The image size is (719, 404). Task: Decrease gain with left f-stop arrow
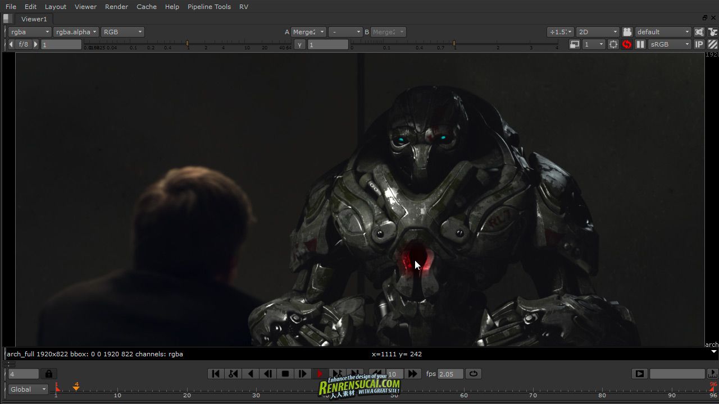(x=11, y=44)
